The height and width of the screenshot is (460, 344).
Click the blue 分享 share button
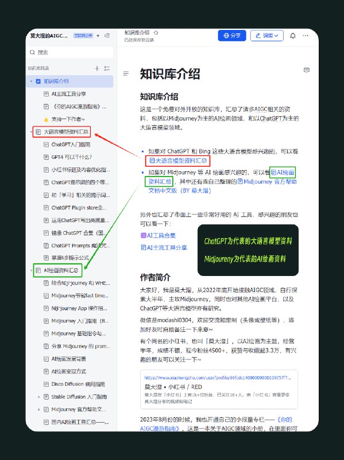[x=232, y=36]
